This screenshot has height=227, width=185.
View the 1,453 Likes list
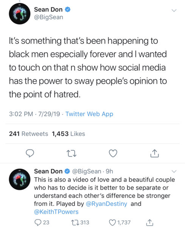coord(68,134)
